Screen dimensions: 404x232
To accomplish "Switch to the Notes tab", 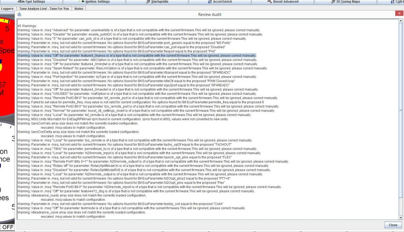I will tap(79, 8).
